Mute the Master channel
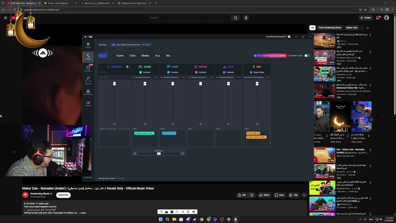396x223 pixels. (x=114, y=124)
